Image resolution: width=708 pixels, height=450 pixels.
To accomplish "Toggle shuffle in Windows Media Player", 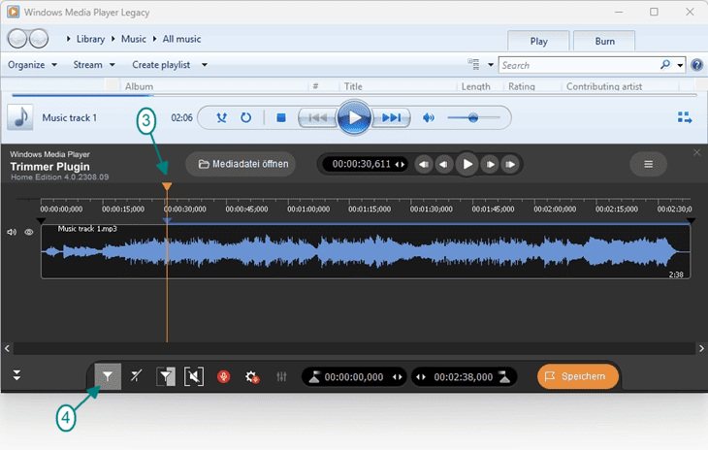I will coord(221,117).
